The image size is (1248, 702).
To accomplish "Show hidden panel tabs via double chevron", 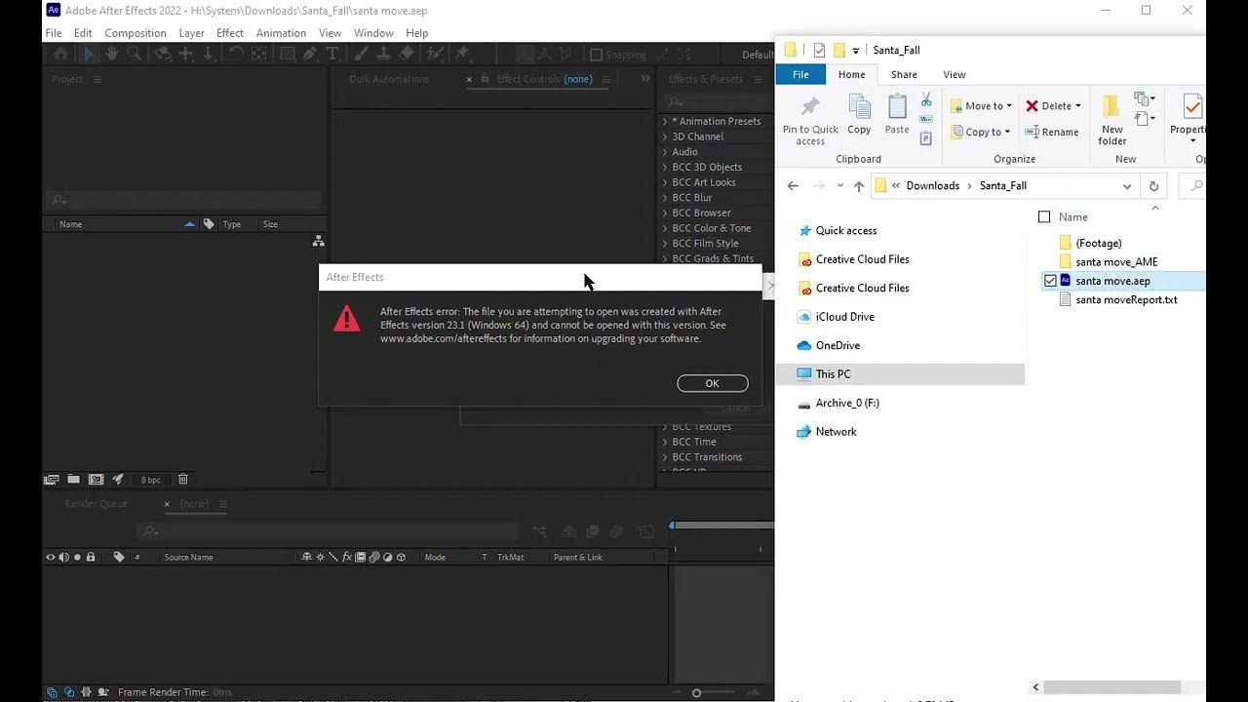I will pos(645,79).
